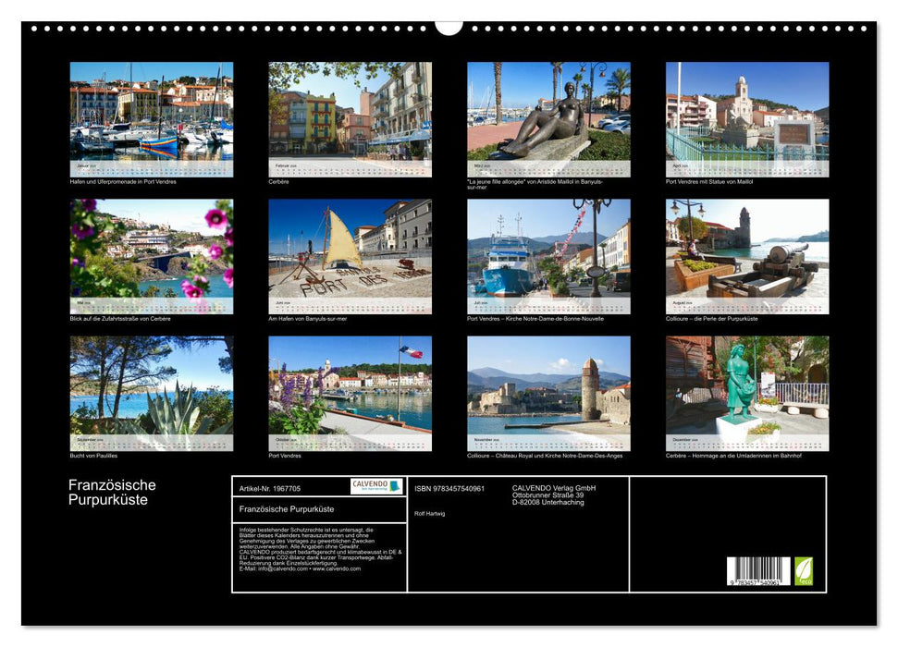Select the green eco leaf emblem

pyautogui.click(x=803, y=570)
